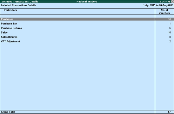
Task: Click voucher count 34 for Purchases
Action: click(169, 19)
